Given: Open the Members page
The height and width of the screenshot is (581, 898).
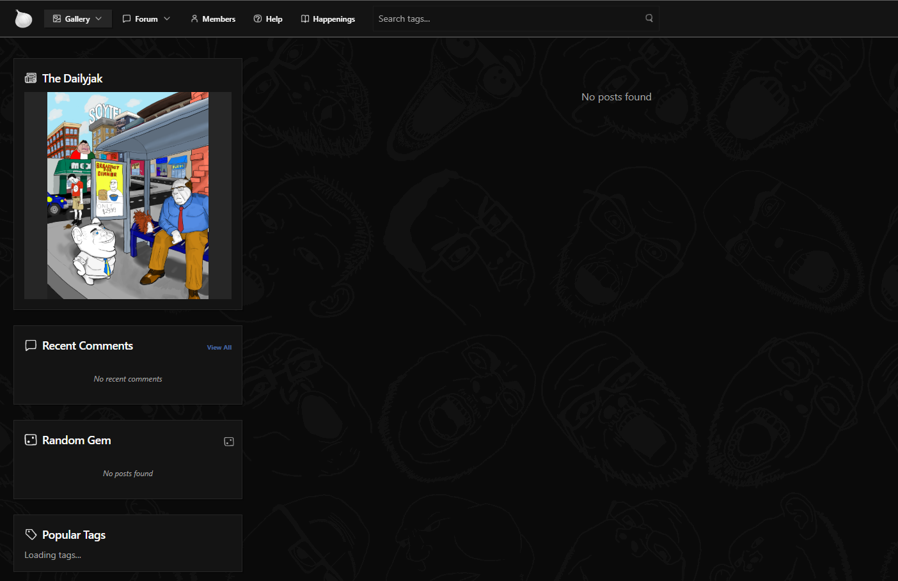Looking at the screenshot, I should point(219,19).
